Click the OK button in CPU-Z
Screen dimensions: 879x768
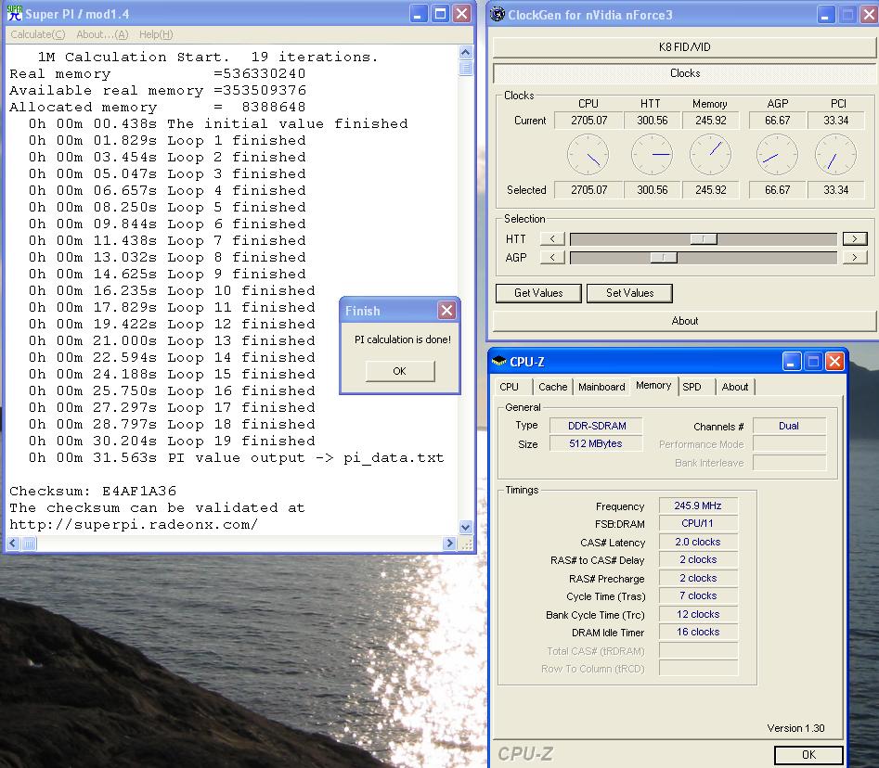(x=808, y=755)
